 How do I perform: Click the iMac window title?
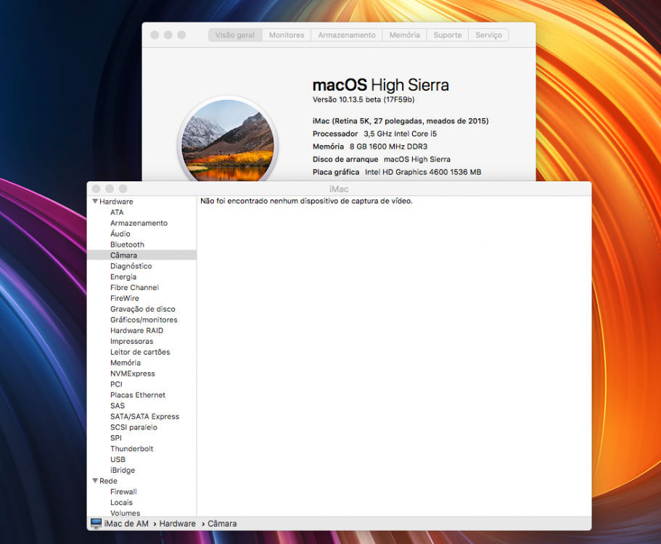point(339,189)
